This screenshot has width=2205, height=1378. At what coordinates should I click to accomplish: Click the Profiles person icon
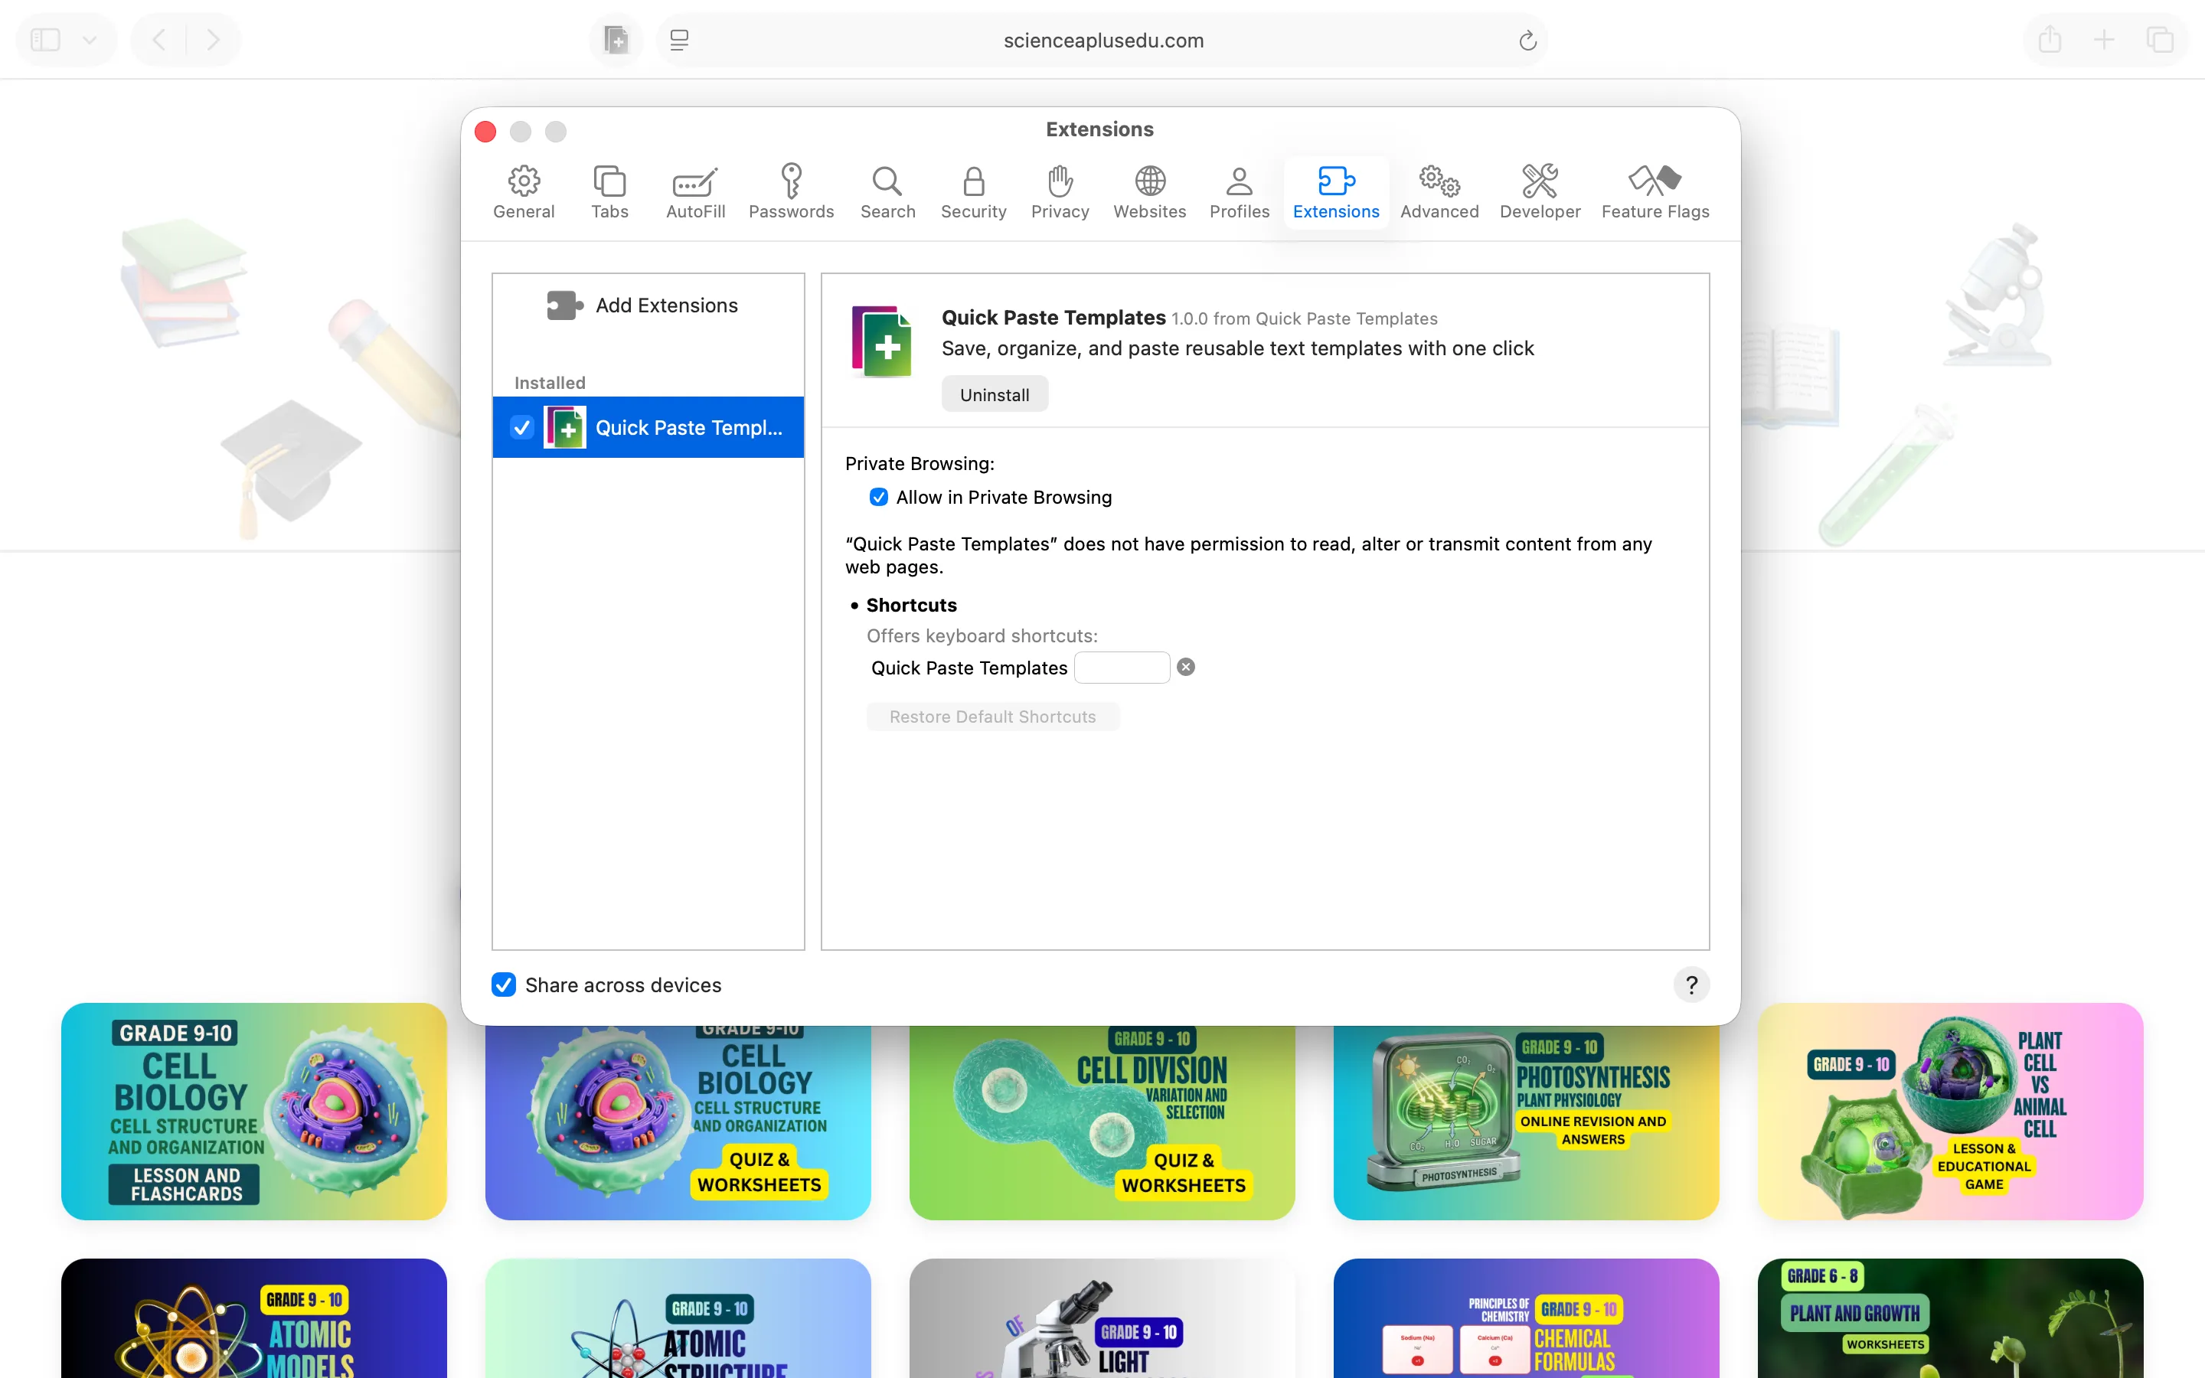[1240, 181]
